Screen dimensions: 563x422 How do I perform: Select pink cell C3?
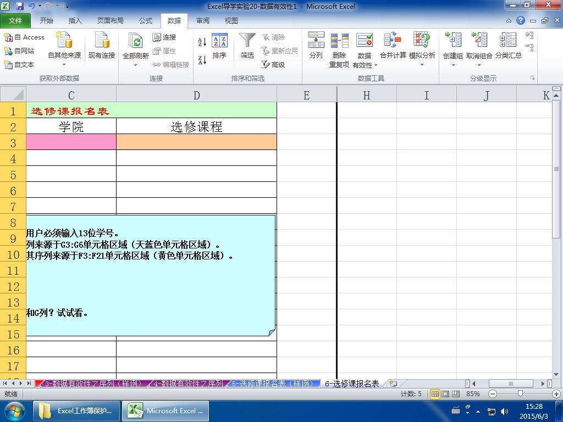[71, 142]
